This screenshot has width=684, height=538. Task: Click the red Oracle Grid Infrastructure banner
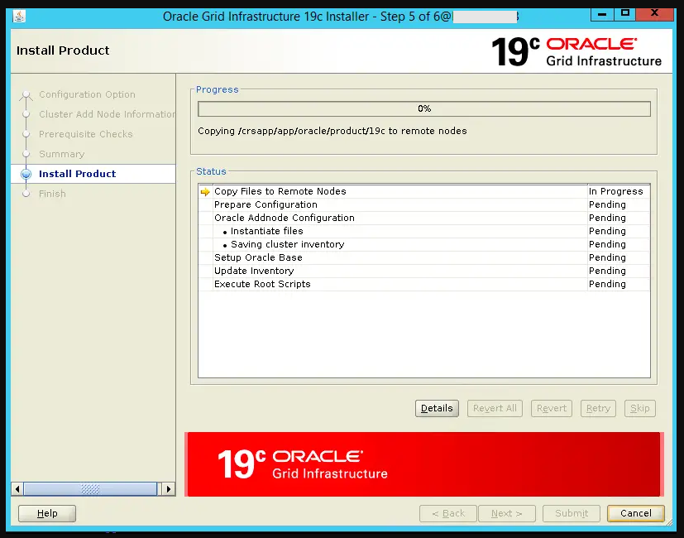tap(424, 464)
